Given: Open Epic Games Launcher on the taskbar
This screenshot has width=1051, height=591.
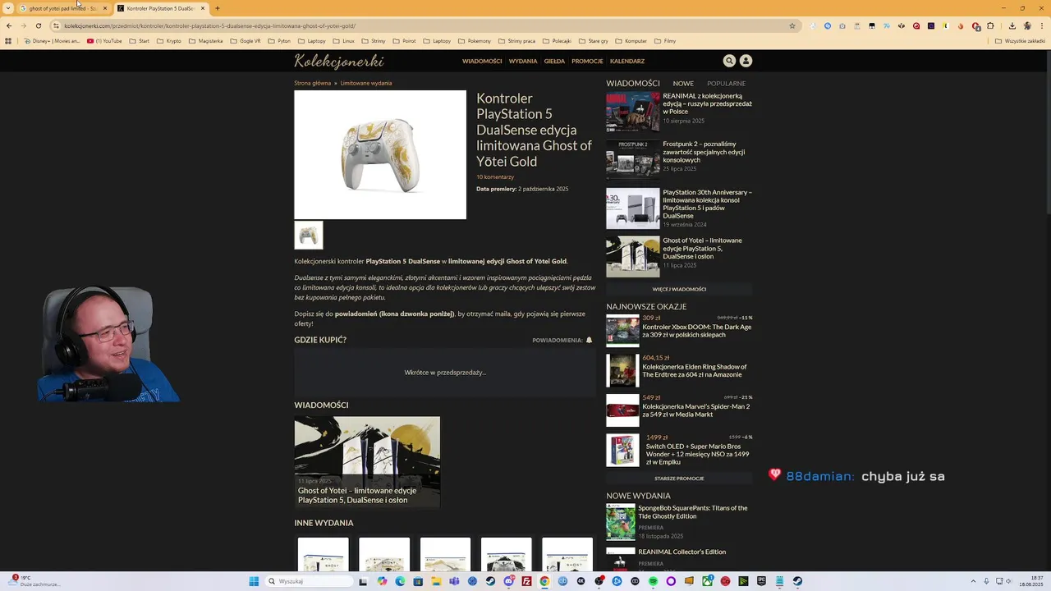Looking at the screenshot, I should (x=761, y=581).
